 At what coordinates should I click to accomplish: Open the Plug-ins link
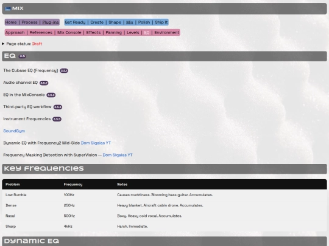(x=51, y=22)
